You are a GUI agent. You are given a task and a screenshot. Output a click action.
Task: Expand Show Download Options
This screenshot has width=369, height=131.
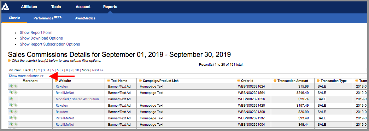click(41, 38)
